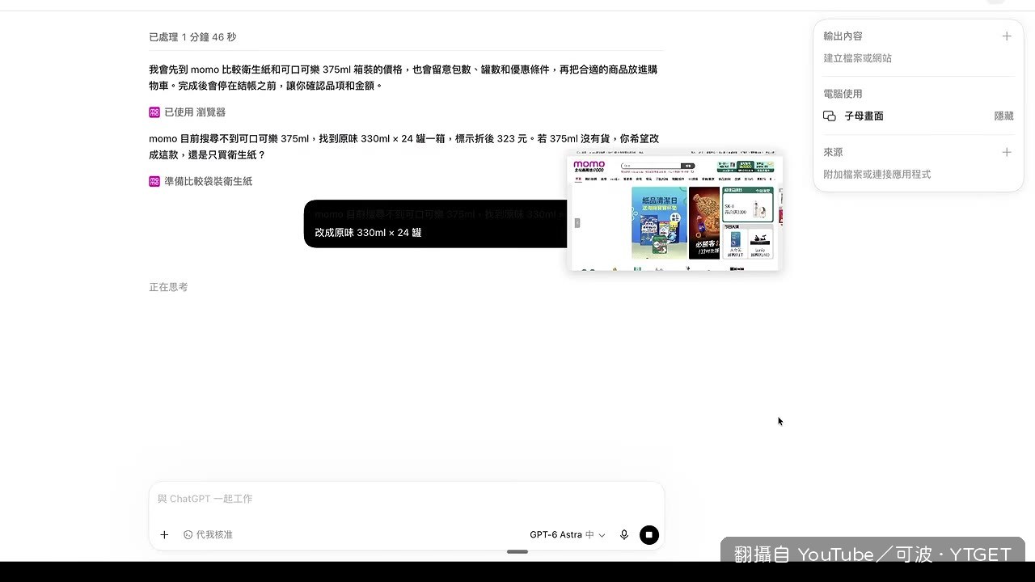
Task: Click the 建立檔案或網站 text
Action: coord(857,58)
